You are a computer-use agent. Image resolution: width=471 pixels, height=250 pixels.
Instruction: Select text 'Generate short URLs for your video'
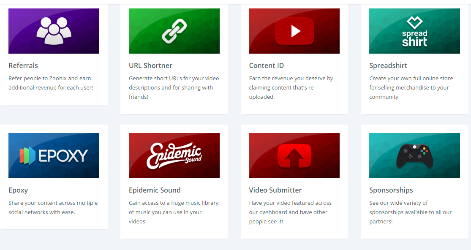click(174, 78)
